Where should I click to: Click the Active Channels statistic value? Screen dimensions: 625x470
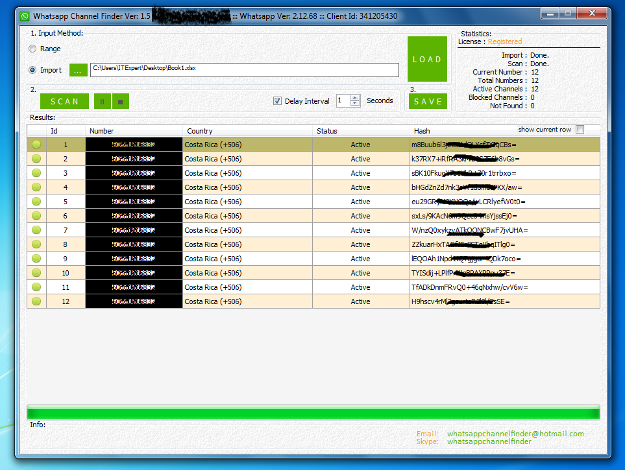point(535,89)
